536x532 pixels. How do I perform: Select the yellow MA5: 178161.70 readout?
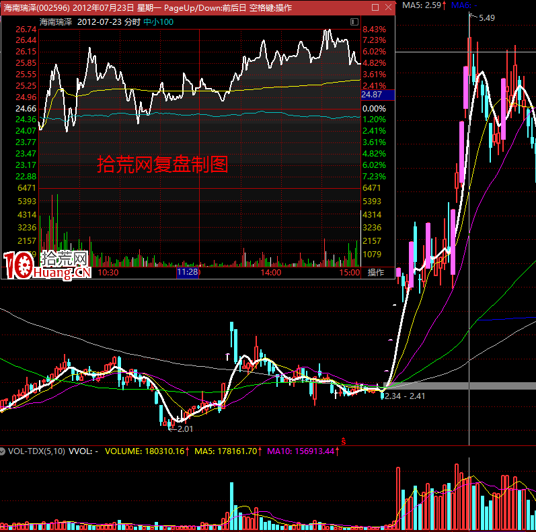[x=228, y=451]
